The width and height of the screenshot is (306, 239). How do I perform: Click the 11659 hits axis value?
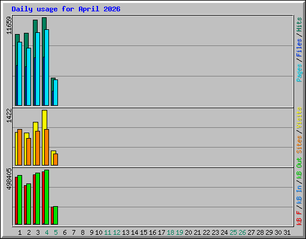(x=9, y=25)
